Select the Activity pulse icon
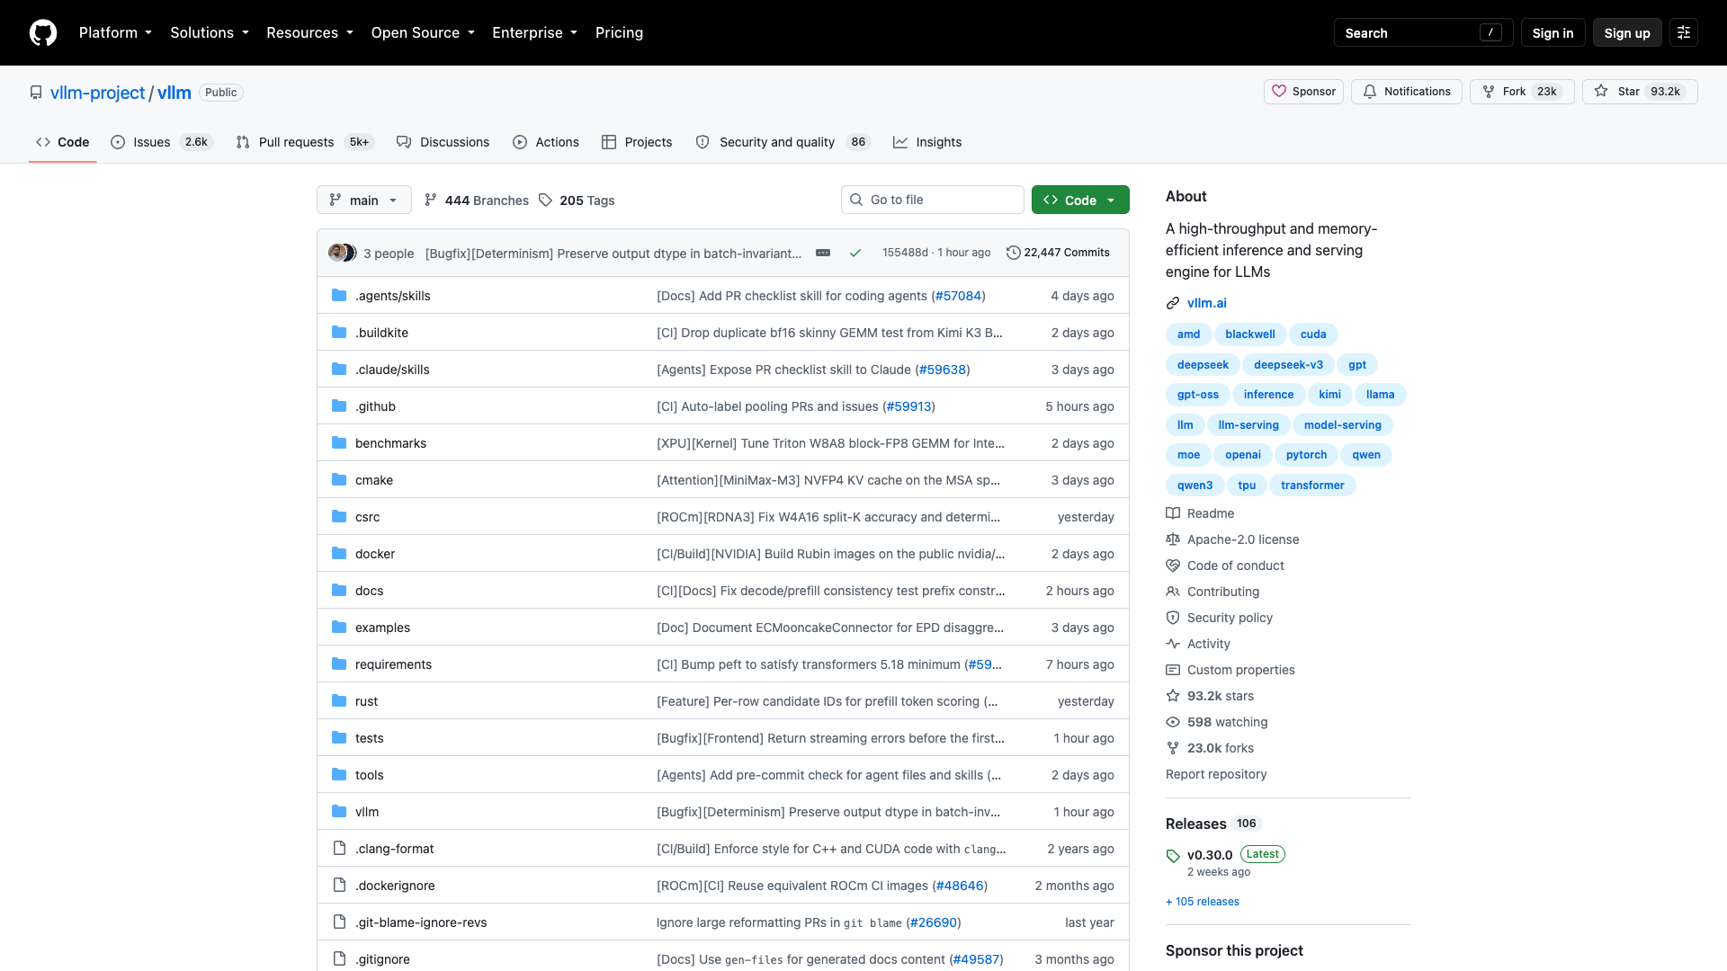Viewport: 1727px width, 971px height. pos(1173,644)
